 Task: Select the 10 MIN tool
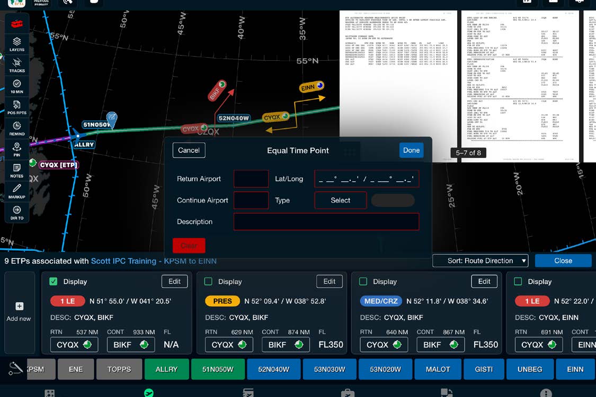coord(17,87)
